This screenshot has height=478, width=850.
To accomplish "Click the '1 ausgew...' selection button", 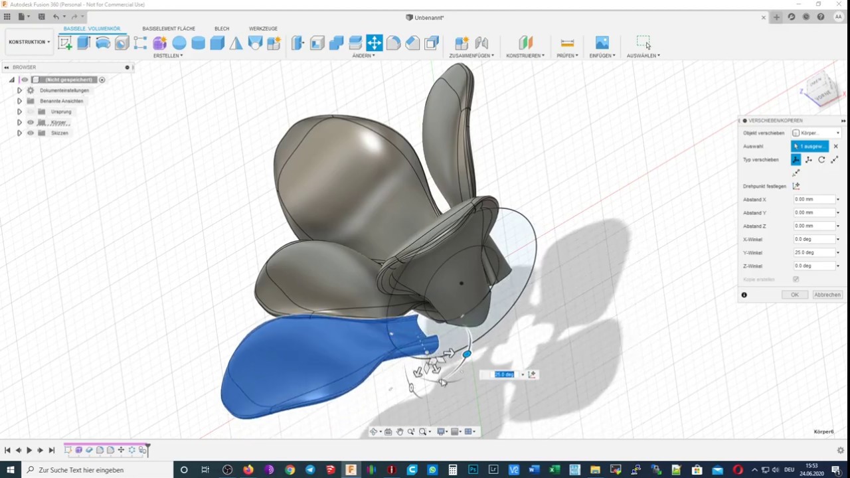I will (810, 146).
